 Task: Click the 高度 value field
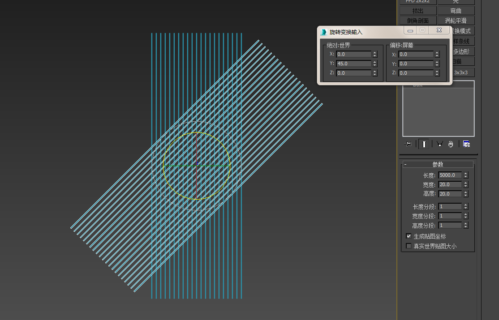450,194
